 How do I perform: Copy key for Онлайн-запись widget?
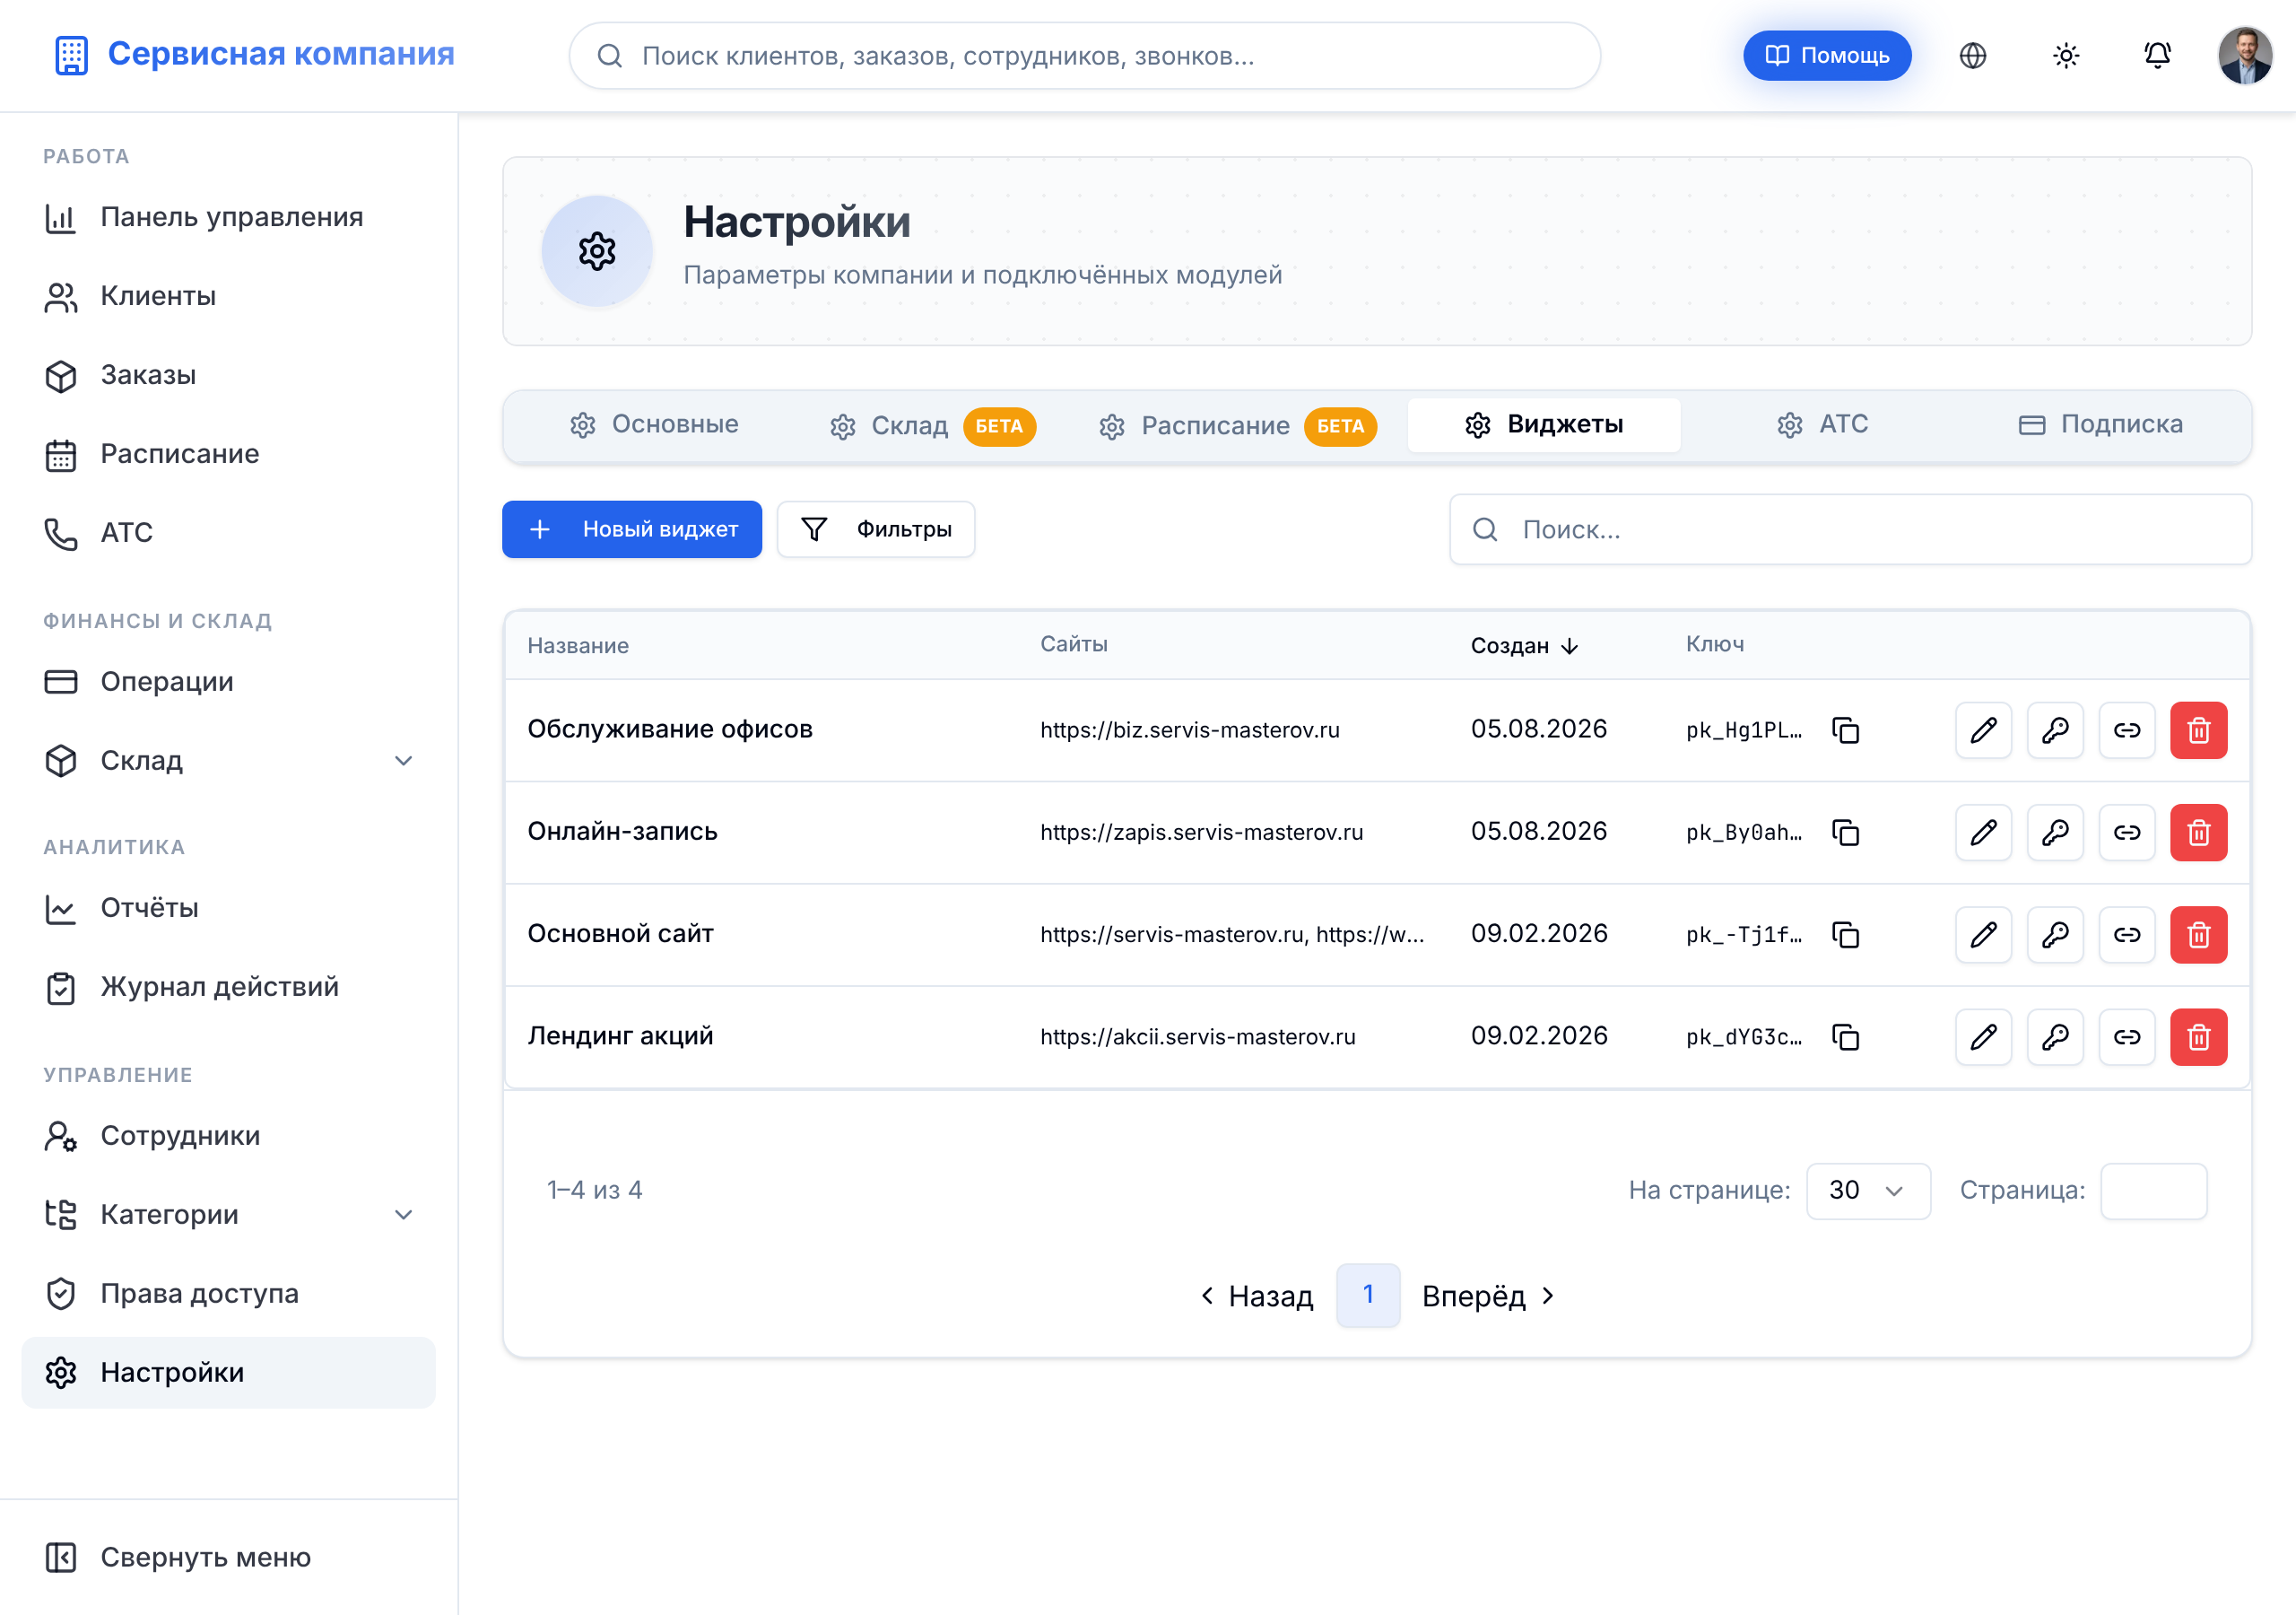1845,833
